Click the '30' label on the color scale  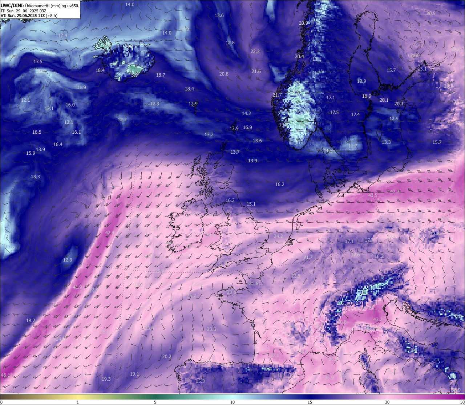(387, 402)
